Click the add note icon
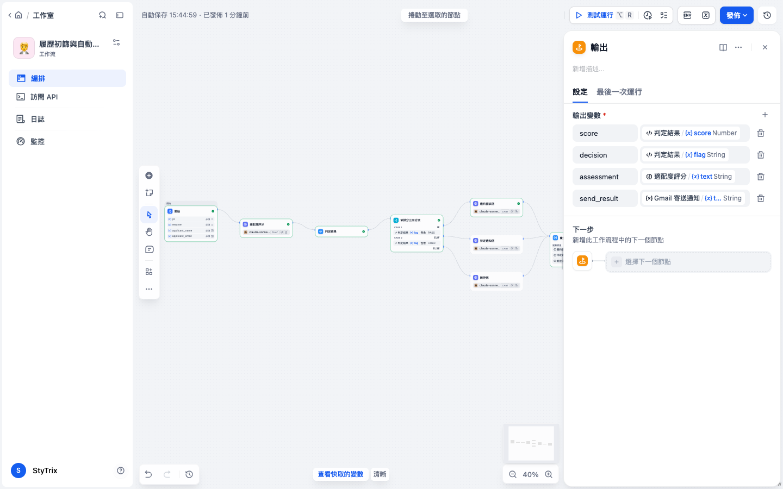The image size is (783, 489). coord(149,193)
